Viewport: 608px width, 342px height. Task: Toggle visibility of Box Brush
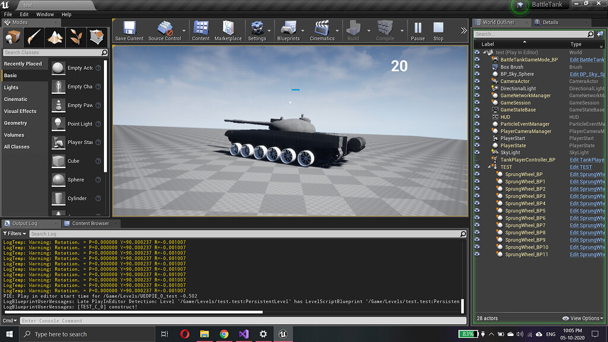(x=477, y=66)
